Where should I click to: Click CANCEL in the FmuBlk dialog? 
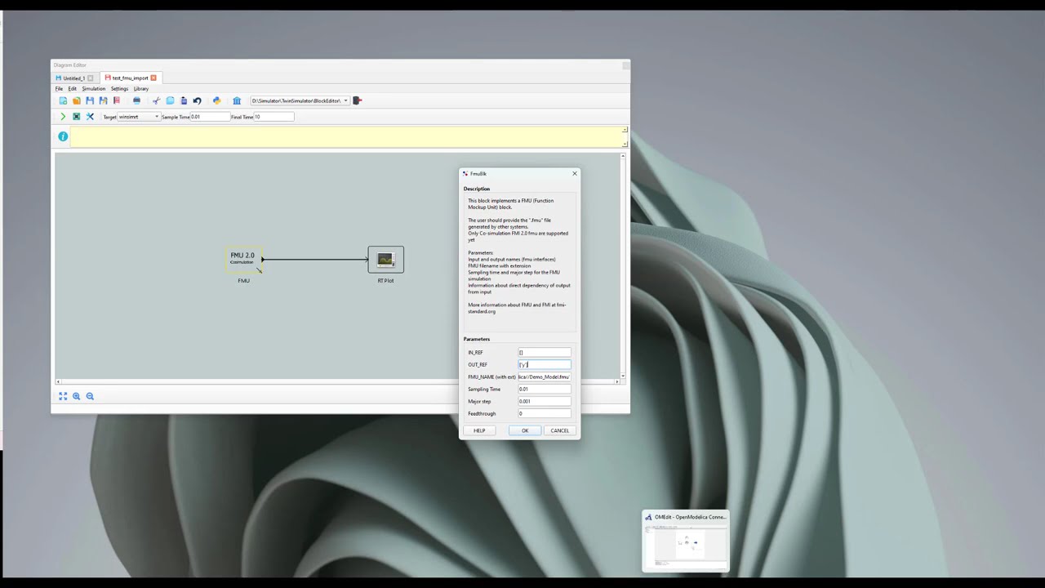coord(559,430)
